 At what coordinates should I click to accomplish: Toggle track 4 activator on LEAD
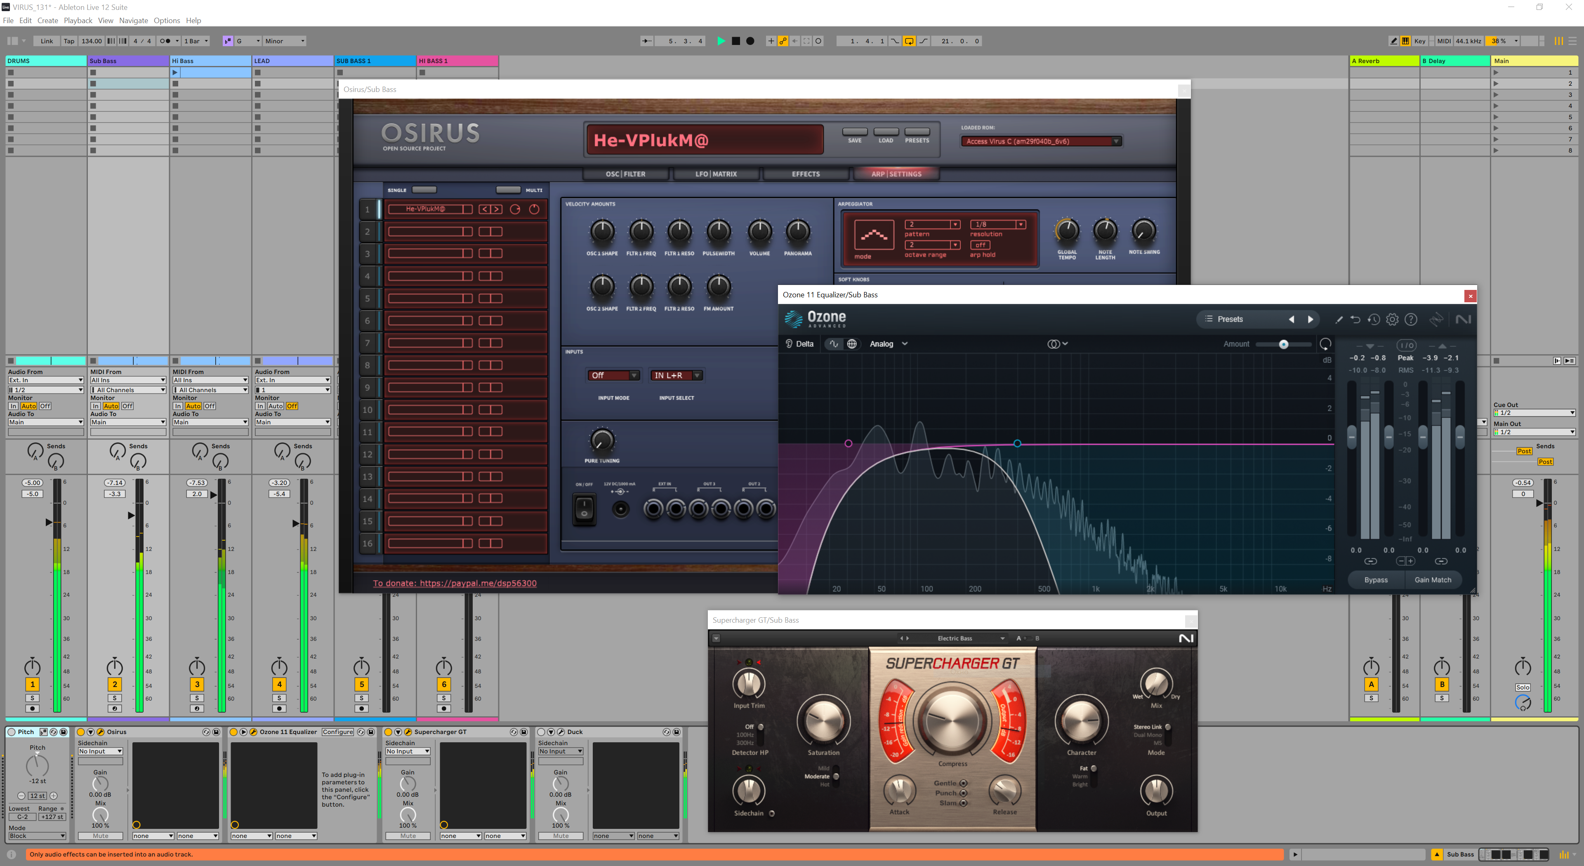279,685
